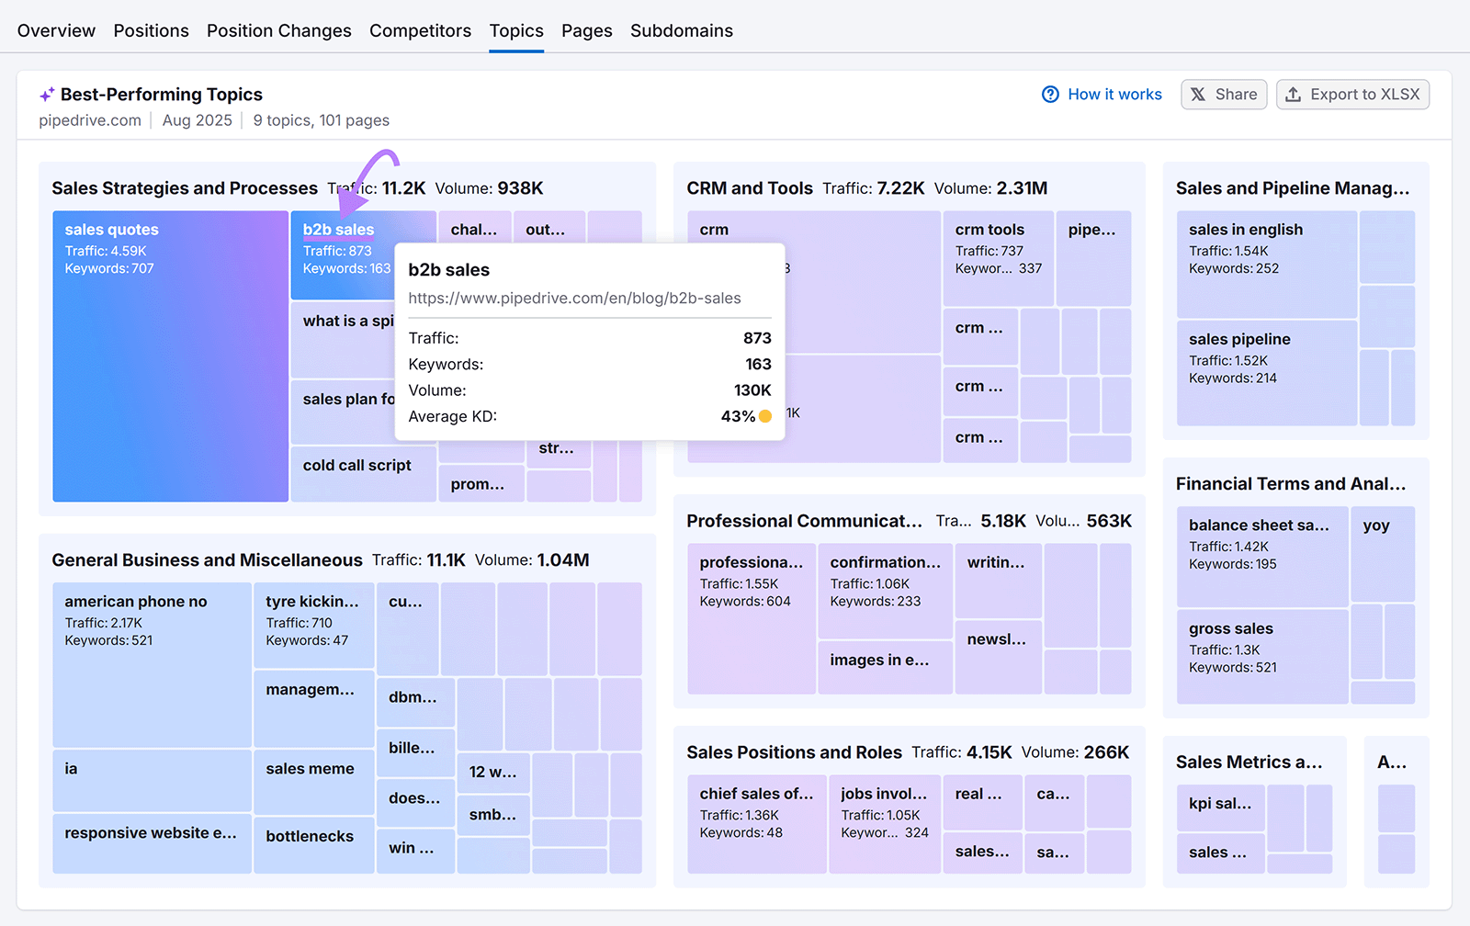The width and height of the screenshot is (1470, 926).
Task: Select the sales pipeline tile
Action: click(1266, 372)
